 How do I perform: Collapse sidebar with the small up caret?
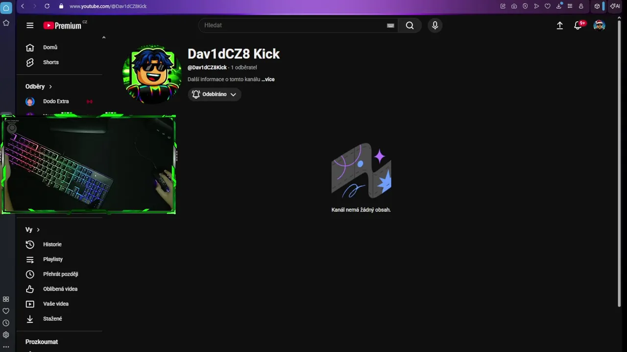coord(104,38)
